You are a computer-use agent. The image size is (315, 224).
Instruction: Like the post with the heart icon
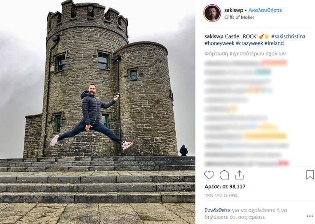coord(209,175)
